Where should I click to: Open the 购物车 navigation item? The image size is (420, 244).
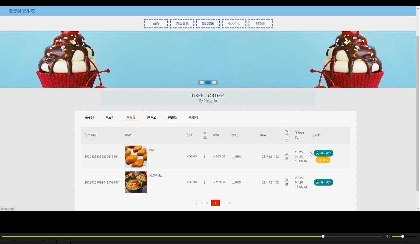260,24
